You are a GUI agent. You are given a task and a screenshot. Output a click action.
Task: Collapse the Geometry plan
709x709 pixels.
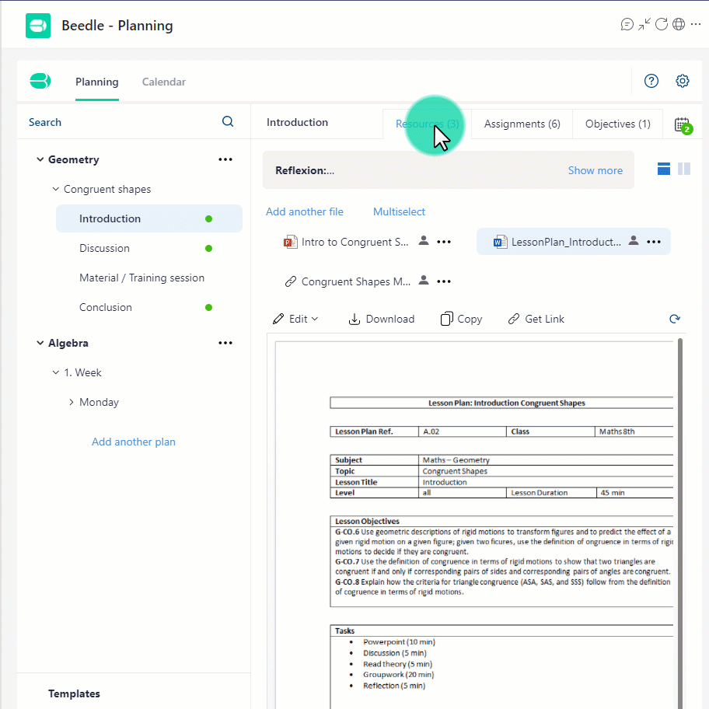coord(40,159)
